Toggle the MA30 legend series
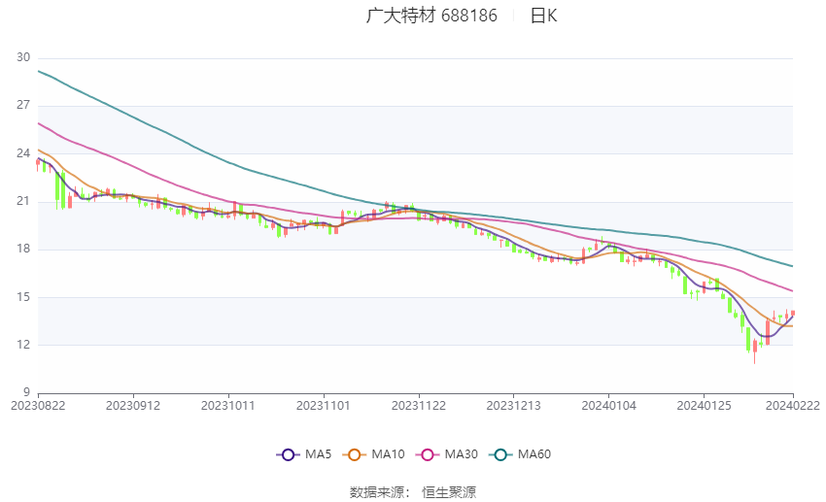This screenshot has width=826, height=502. [447, 454]
